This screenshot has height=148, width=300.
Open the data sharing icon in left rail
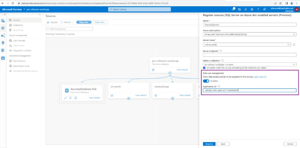3,36
